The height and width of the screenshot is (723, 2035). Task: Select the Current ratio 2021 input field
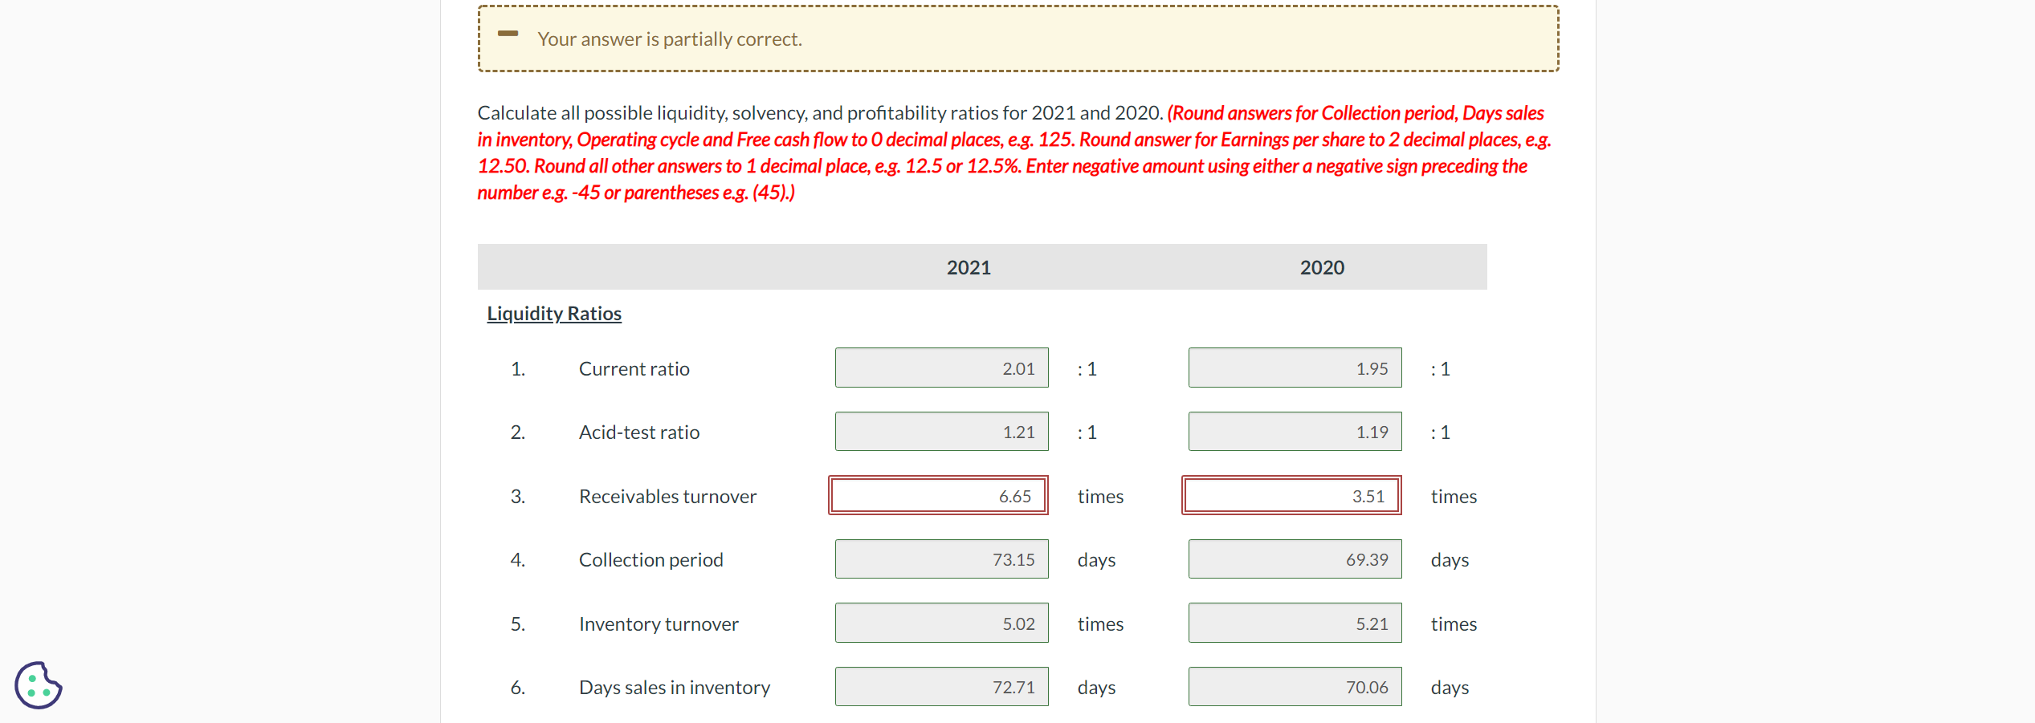coord(940,368)
